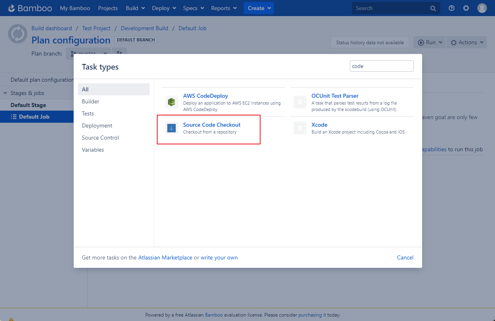Image resolution: width=495 pixels, height=321 pixels.
Task: Choose the Xcode task title
Action: pos(319,125)
